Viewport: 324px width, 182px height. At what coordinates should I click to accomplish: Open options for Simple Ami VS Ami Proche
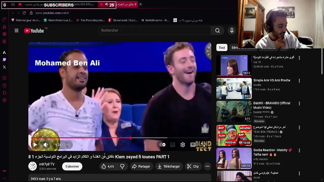tap(299, 81)
